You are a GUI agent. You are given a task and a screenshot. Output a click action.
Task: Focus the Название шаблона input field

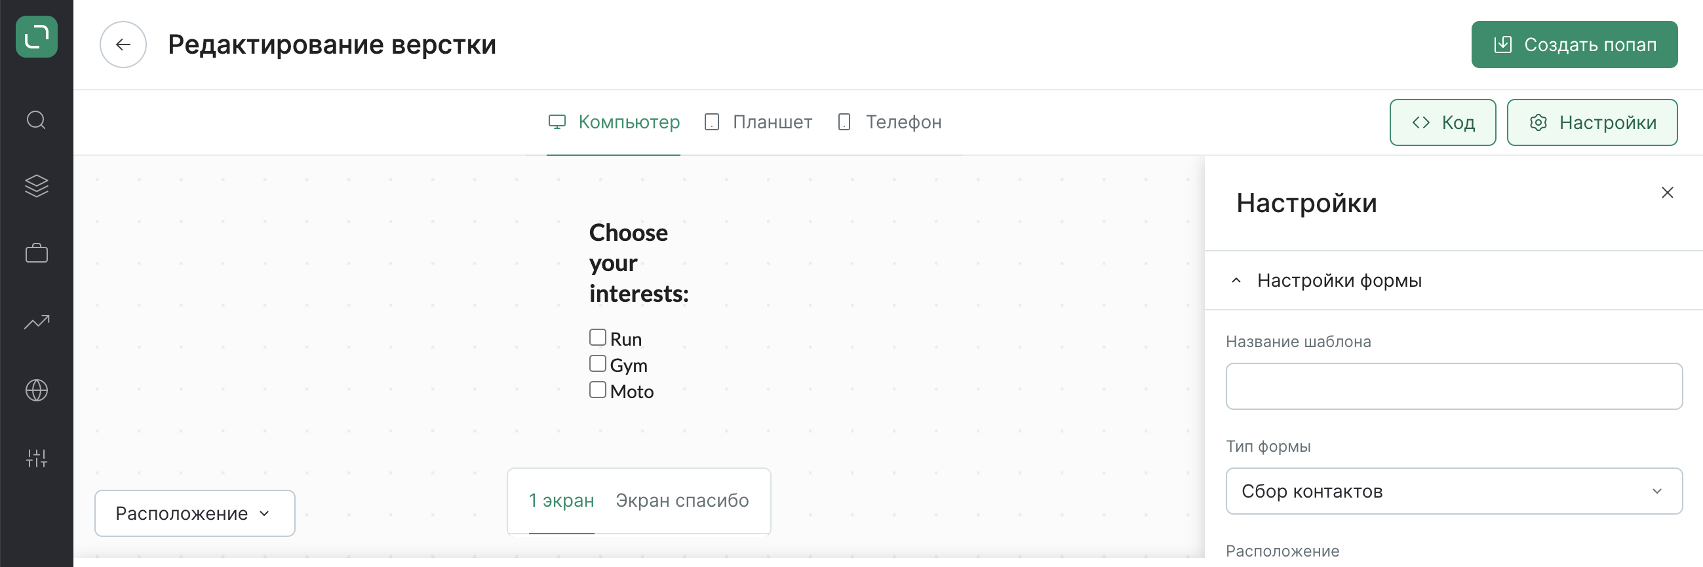[1454, 386]
